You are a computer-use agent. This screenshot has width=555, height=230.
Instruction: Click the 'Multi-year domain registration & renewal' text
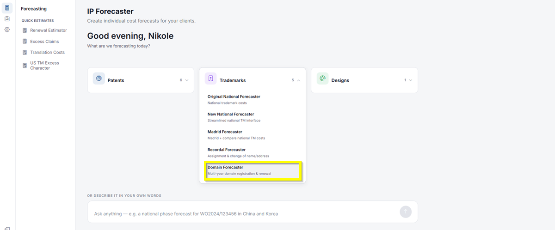239,174
